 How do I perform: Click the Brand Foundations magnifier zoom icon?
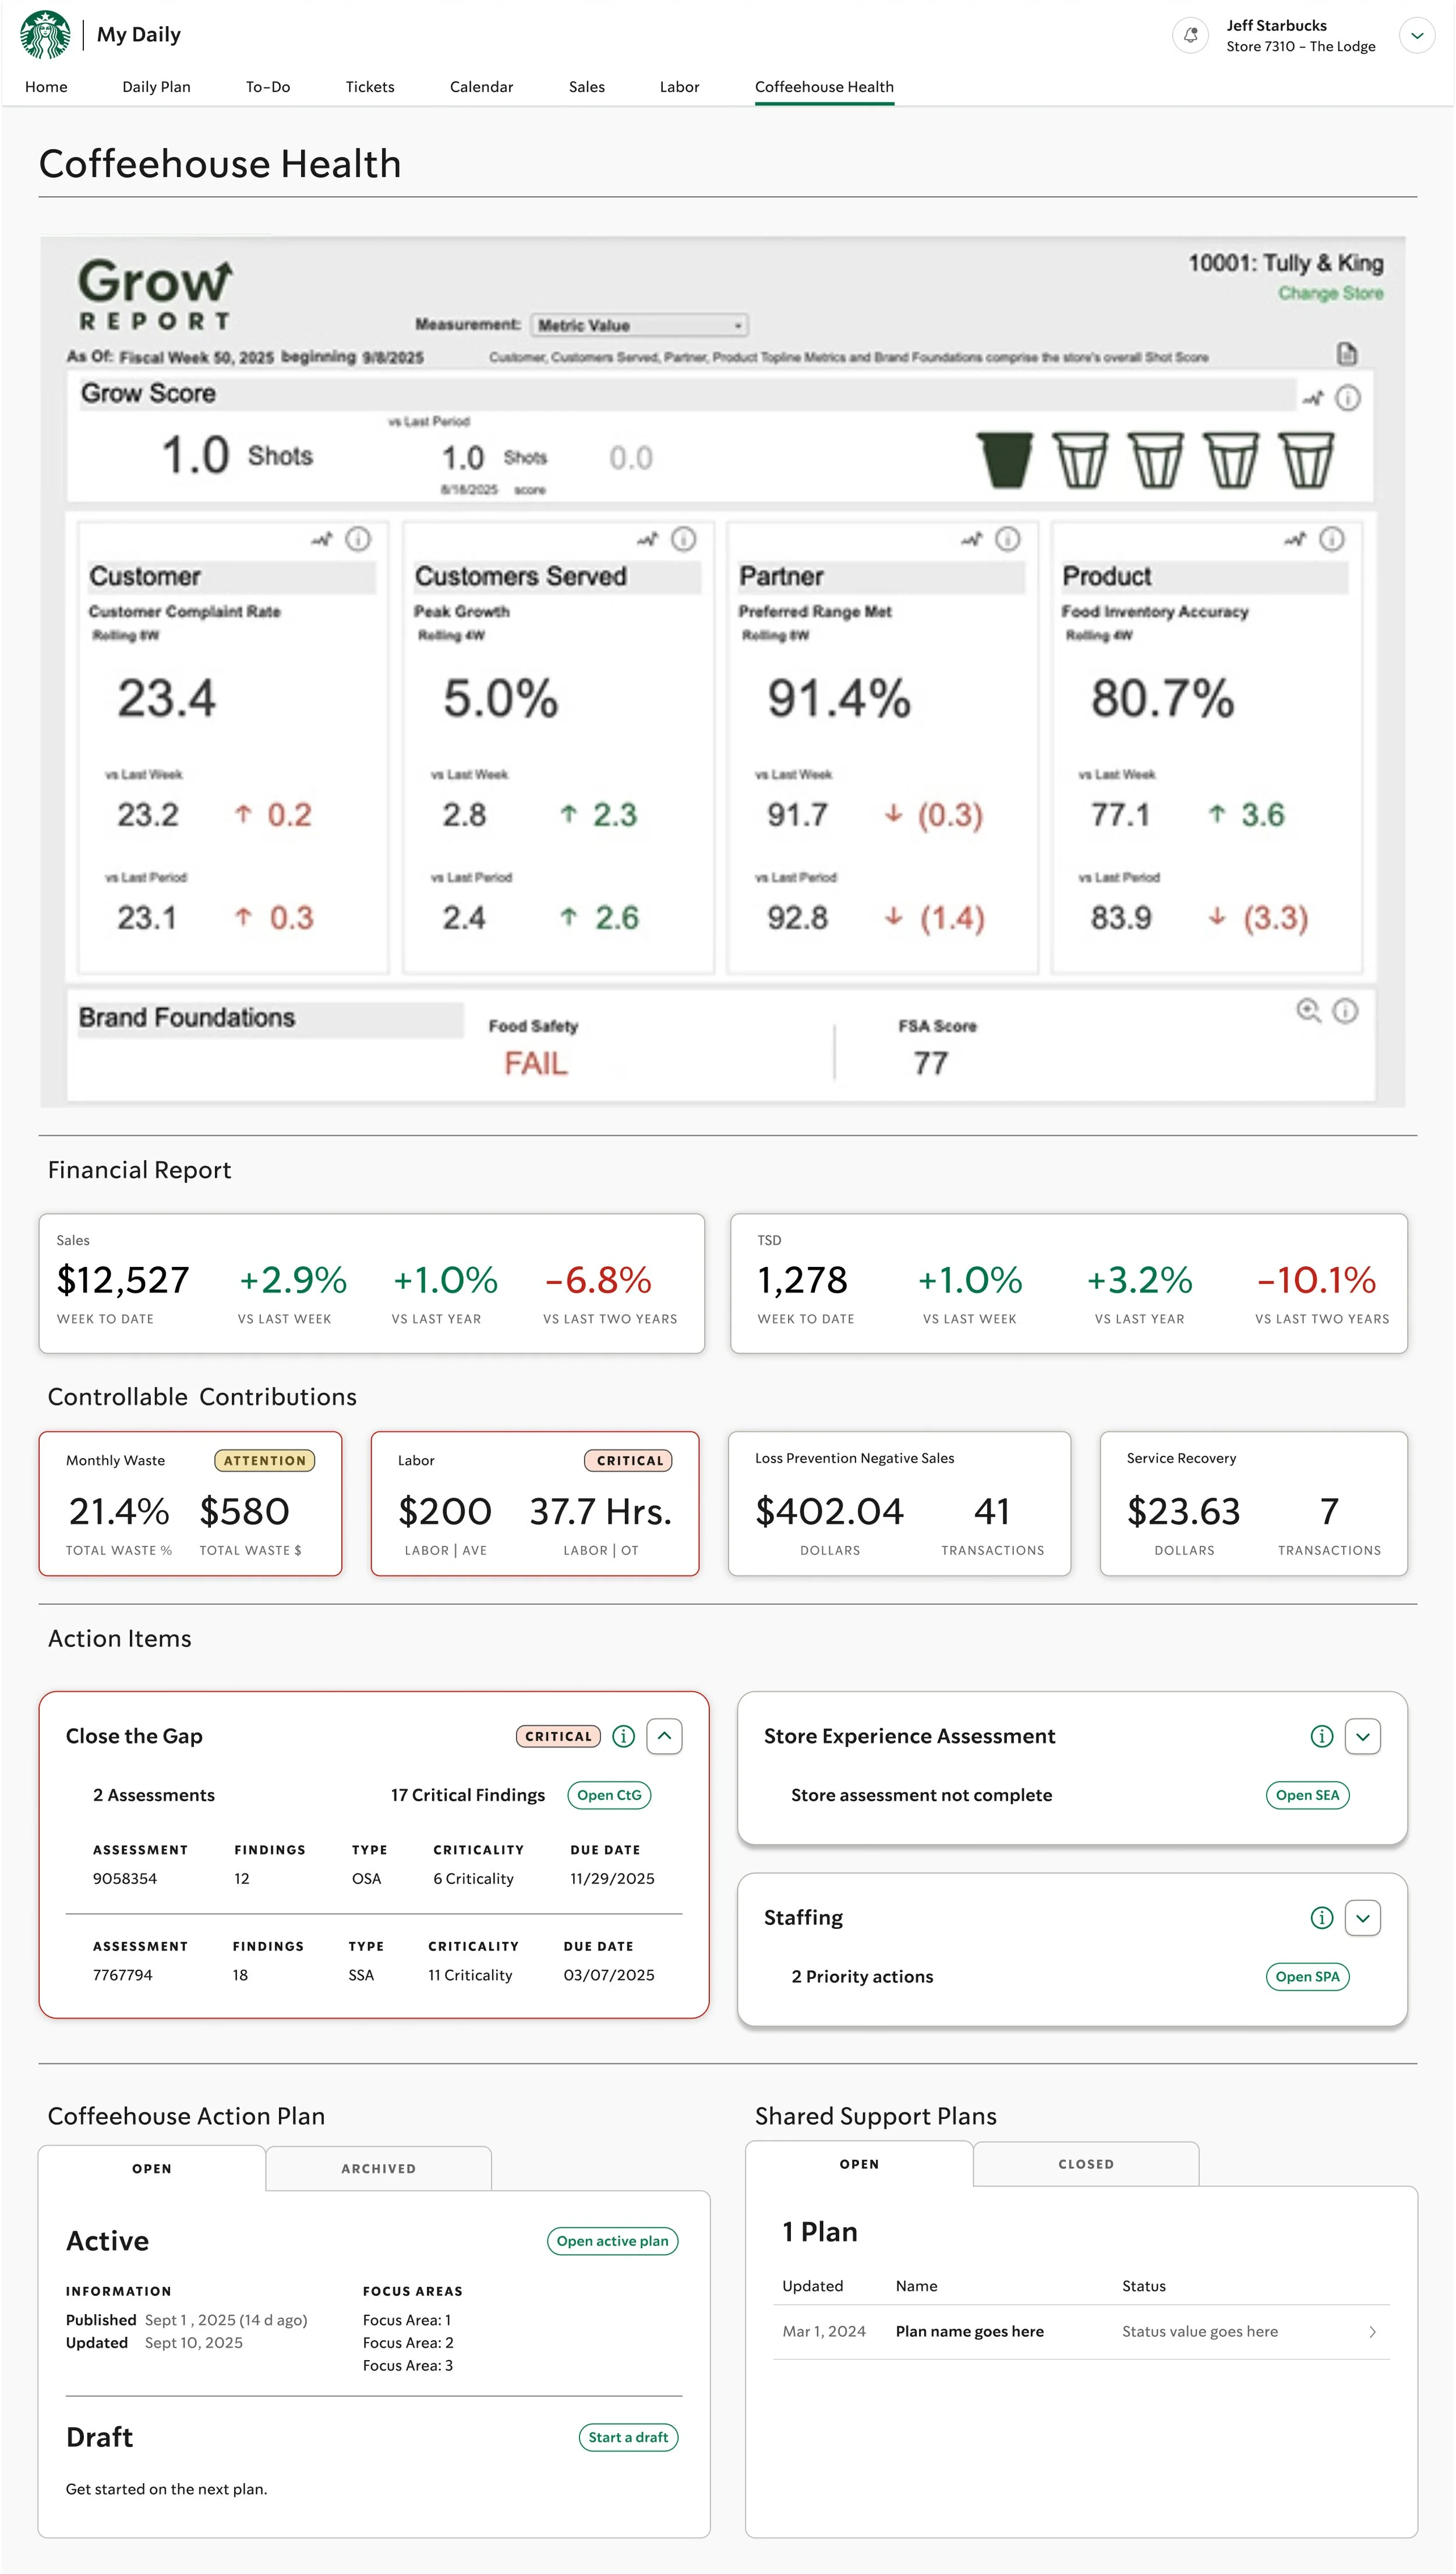point(1308,1010)
